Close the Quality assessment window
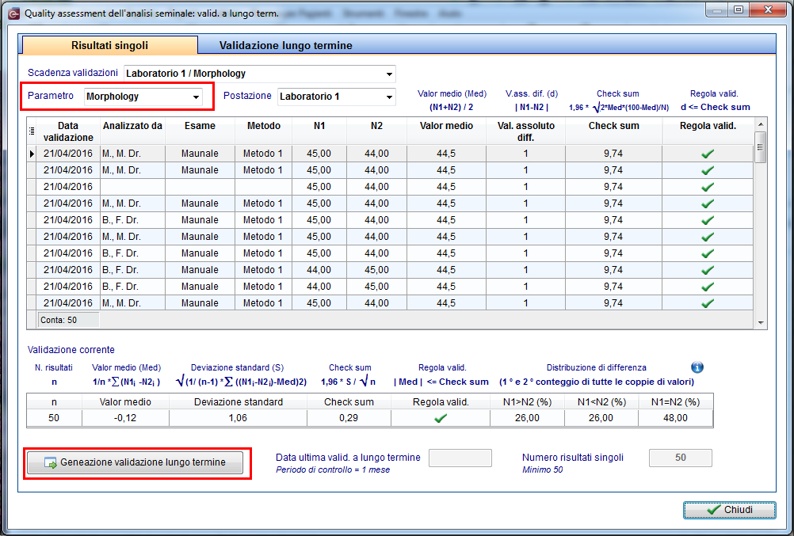Screen dimensions: 794x536 [768, 10]
